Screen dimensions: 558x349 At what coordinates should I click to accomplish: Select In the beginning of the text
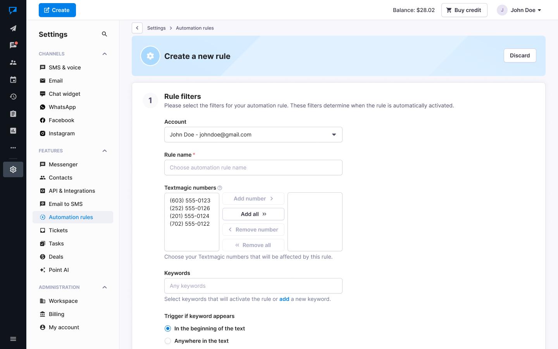pyautogui.click(x=168, y=328)
